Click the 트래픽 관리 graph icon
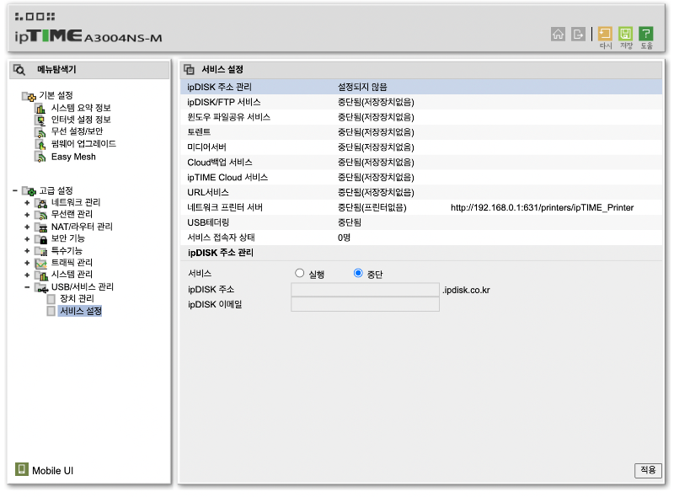This screenshot has width=674, height=497. point(40,263)
